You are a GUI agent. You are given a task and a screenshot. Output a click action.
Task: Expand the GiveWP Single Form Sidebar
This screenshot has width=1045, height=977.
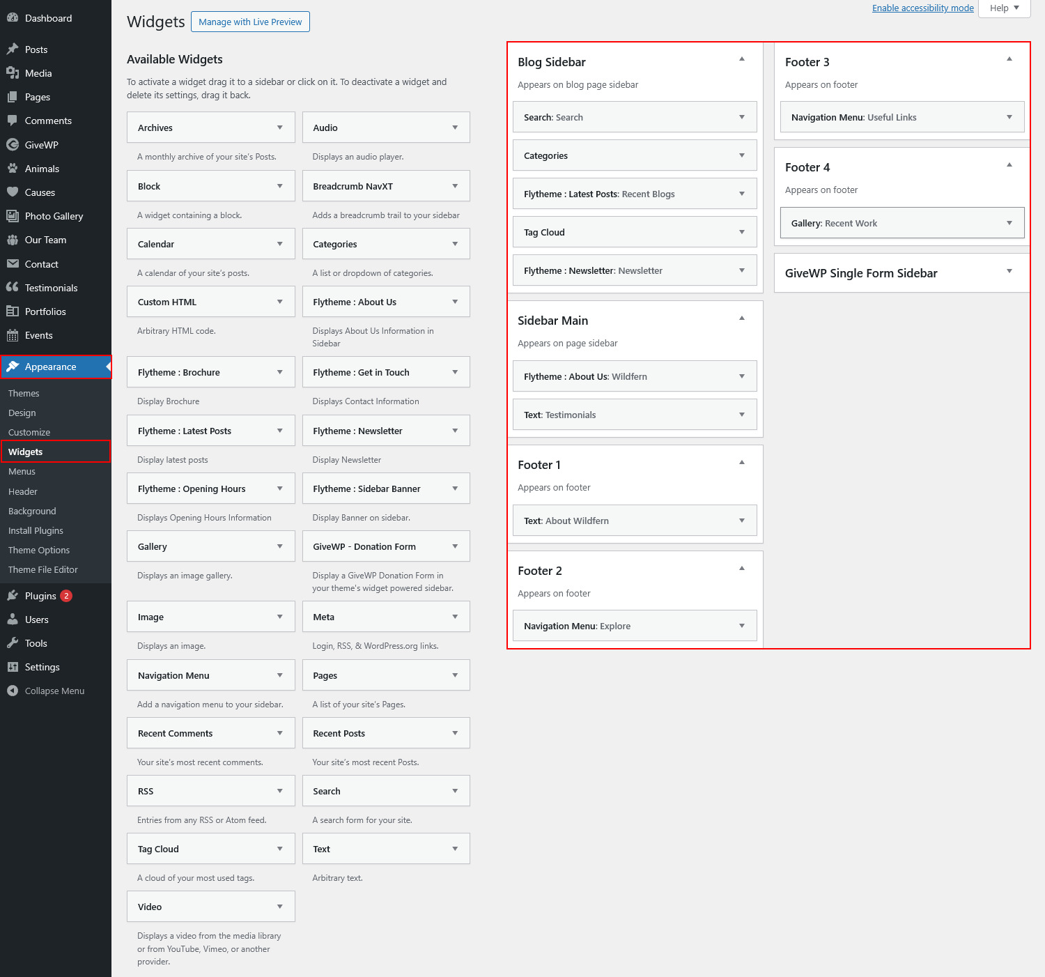(1009, 272)
